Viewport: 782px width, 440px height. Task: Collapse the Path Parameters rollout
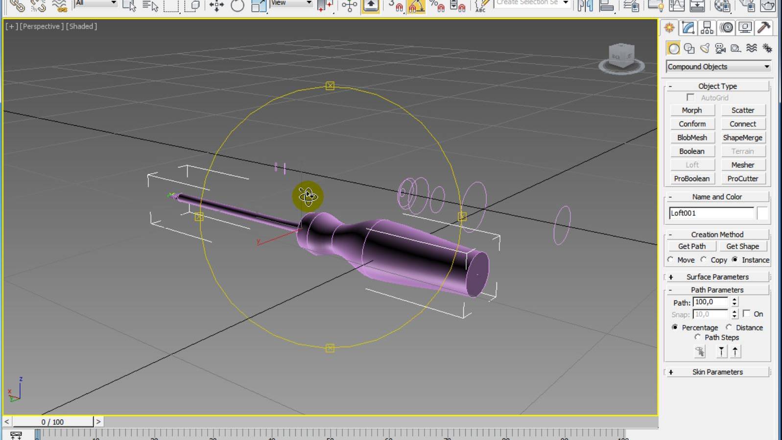(717, 290)
